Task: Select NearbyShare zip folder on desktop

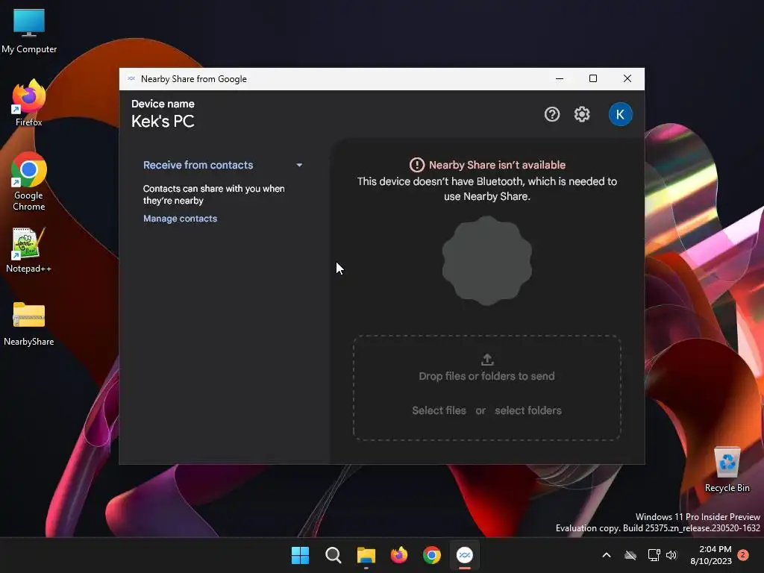Action: (29, 324)
